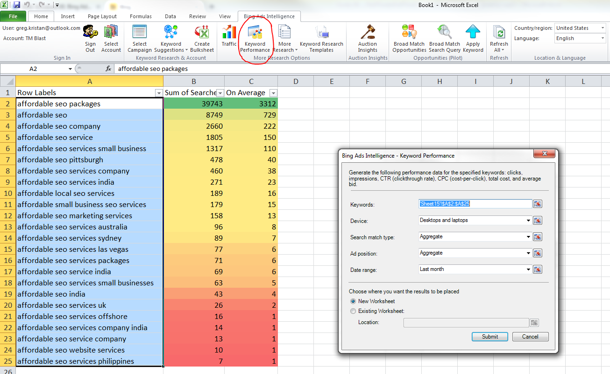Click the range selector icon beside Ad position
610x374 pixels.
(538, 253)
